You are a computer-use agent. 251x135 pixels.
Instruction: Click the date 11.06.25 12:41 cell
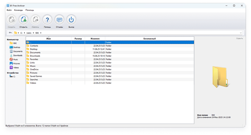99,49
